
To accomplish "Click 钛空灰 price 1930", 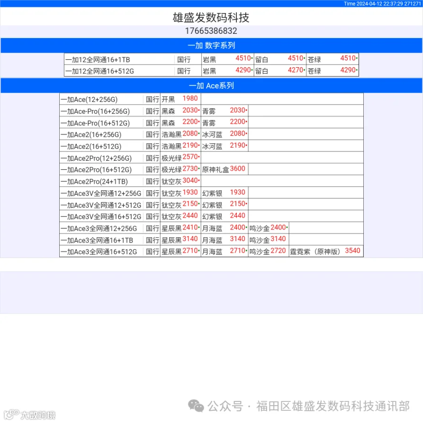I will (x=190, y=192).
